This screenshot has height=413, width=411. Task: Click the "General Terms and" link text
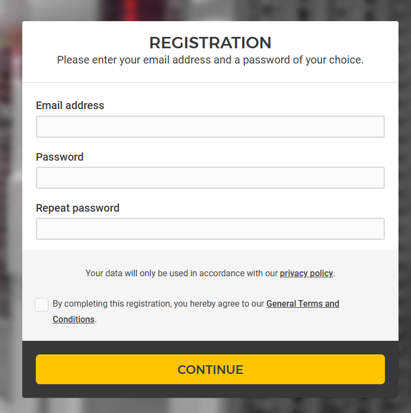302,304
